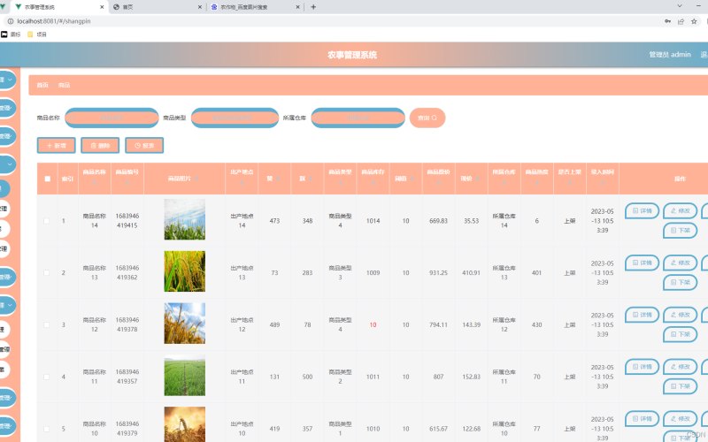Click 首页 in the breadcrumb bar
This screenshot has width=708, height=442.
pyautogui.click(x=42, y=85)
